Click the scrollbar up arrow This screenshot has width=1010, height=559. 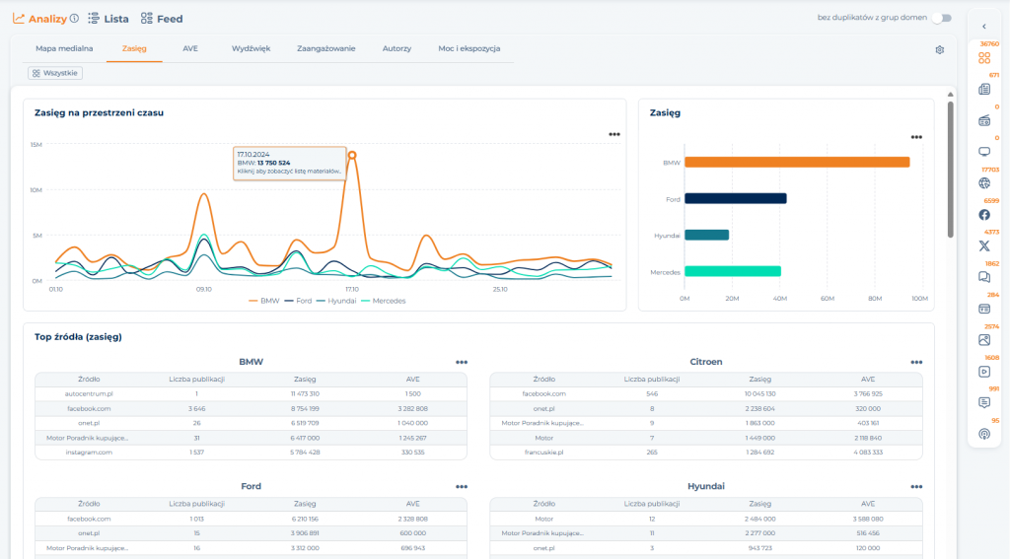[x=950, y=95]
